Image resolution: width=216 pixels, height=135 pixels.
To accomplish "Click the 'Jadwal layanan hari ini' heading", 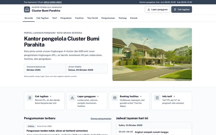I will (x=132, y=118).
